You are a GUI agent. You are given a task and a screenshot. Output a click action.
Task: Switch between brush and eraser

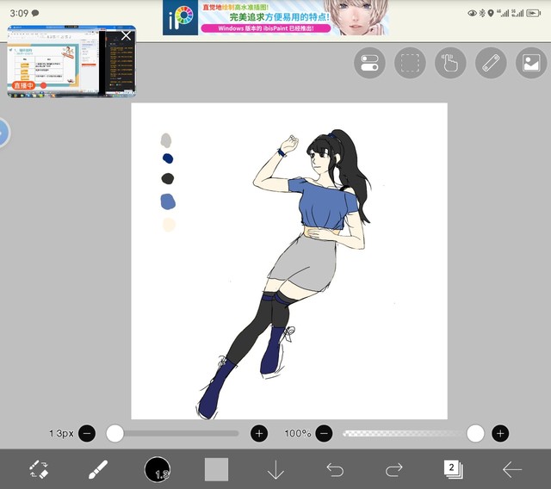pyautogui.click(x=39, y=469)
